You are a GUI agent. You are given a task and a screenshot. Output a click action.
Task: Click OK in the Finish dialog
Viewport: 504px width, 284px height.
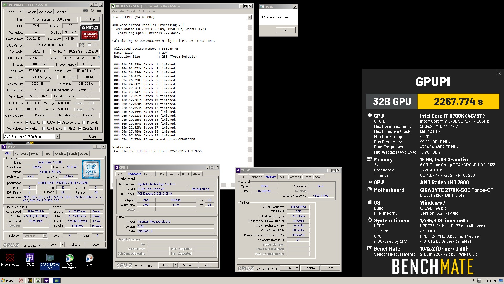click(x=285, y=30)
